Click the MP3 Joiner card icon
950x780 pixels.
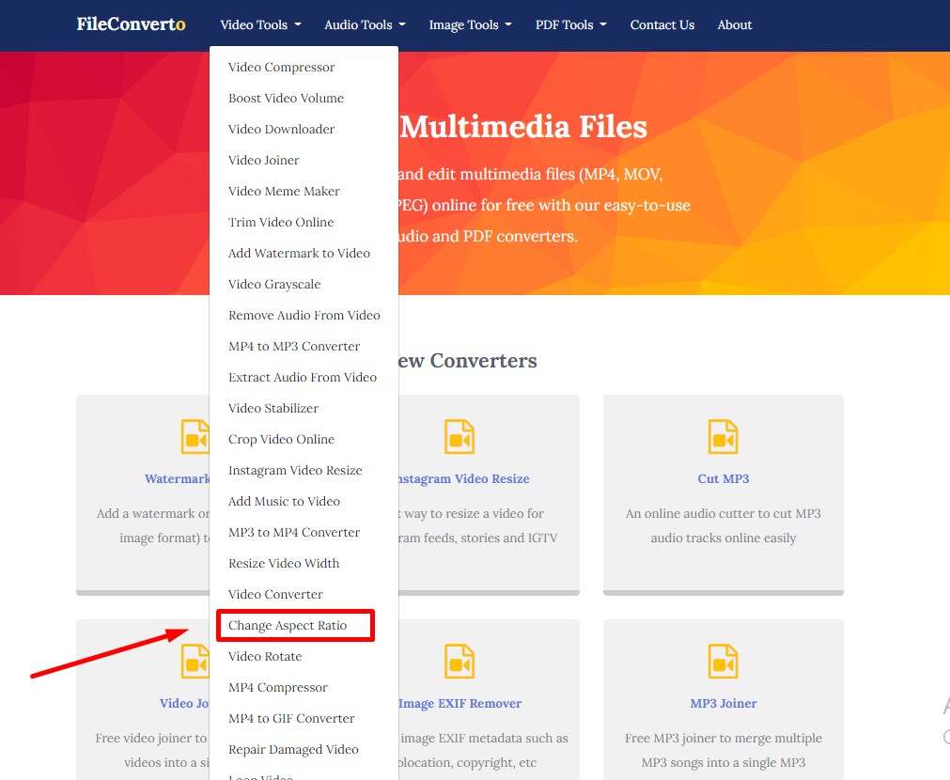coord(723,662)
